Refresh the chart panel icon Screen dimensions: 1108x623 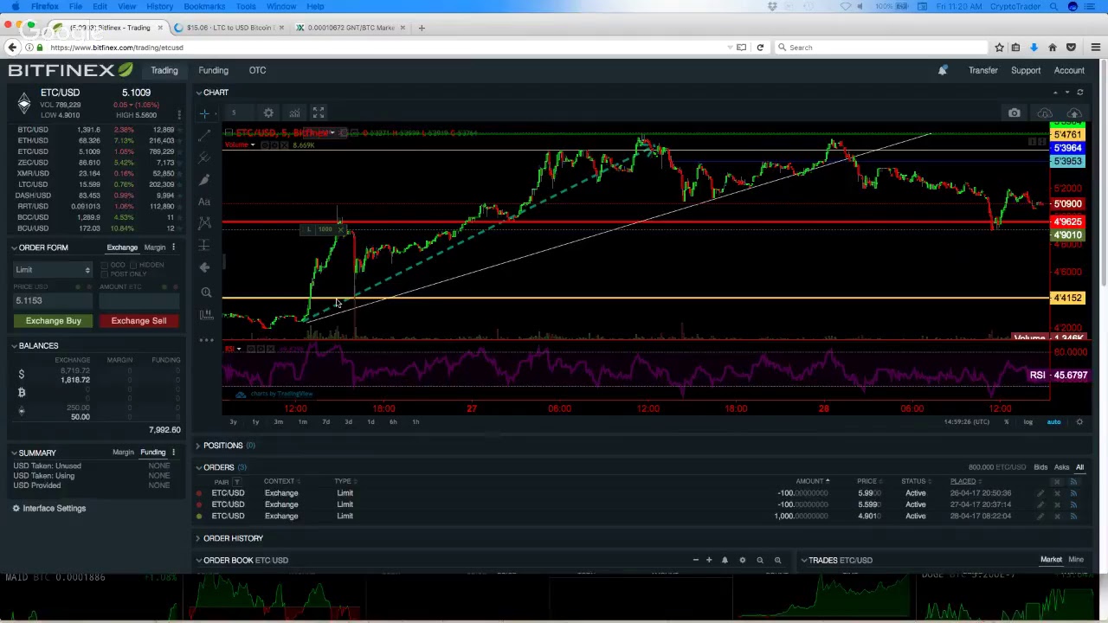pyautogui.click(x=1079, y=92)
